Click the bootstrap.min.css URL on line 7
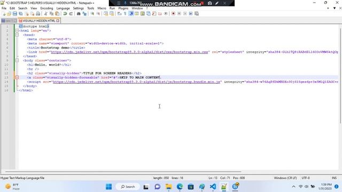The width and height of the screenshot is (342, 192). (129, 52)
